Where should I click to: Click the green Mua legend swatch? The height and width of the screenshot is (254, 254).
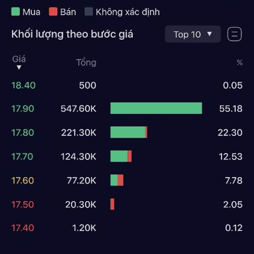(16, 12)
